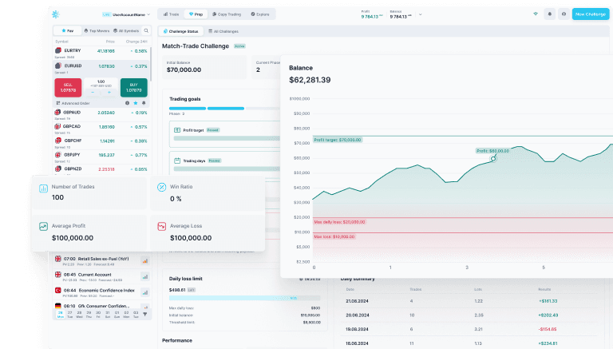613x349 pixels.
Task: Select the GBPAUD row
Action: [101, 114]
